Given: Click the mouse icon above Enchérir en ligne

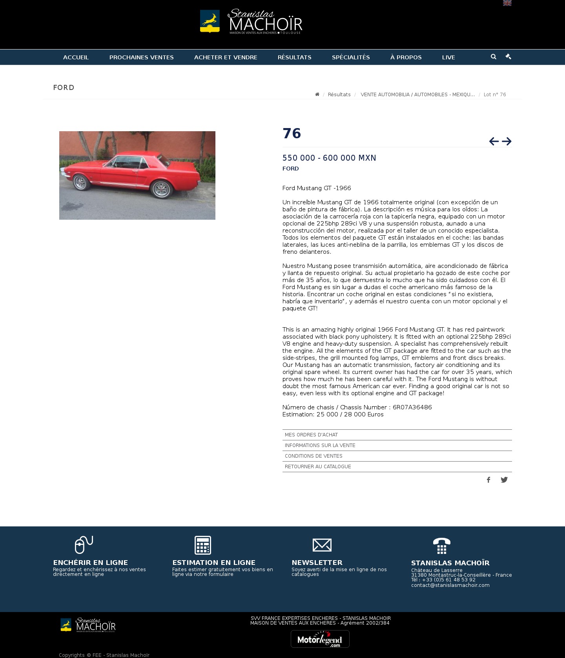Looking at the screenshot, I should [84, 545].
